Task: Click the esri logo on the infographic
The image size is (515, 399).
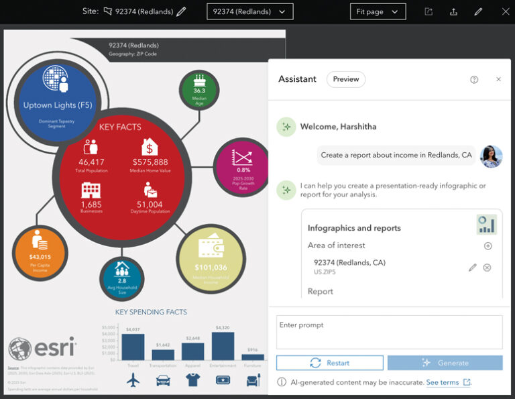Action: click(x=42, y=348)
